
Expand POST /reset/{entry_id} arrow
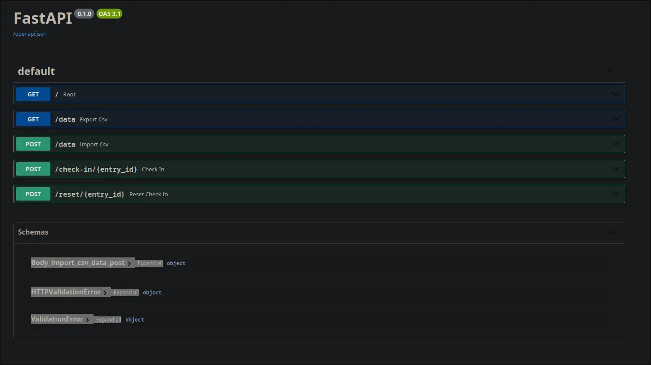click(x=615, y=194)
